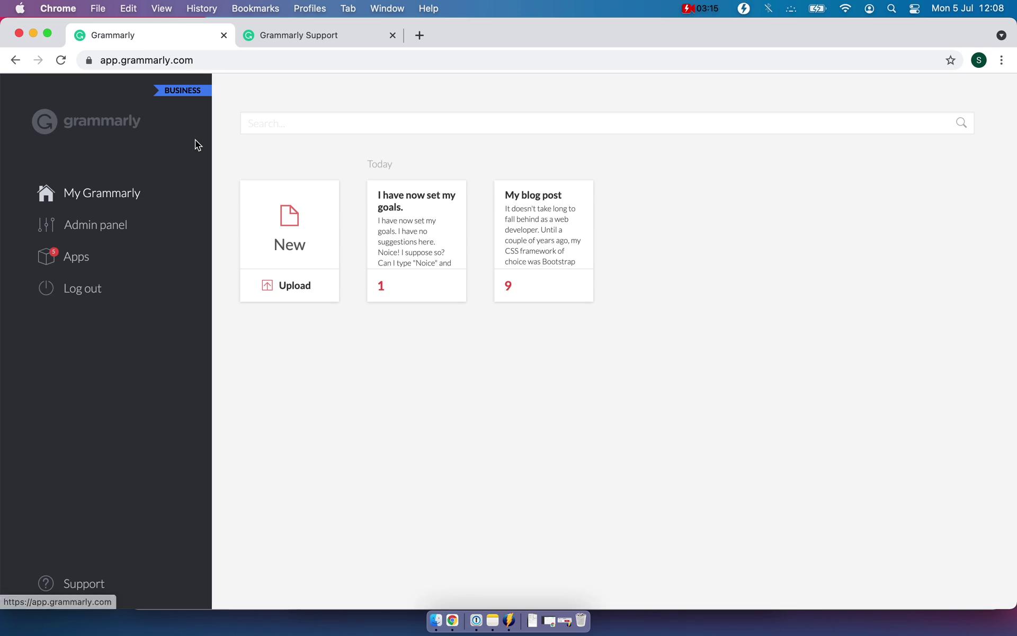Click the BUSINESS plan badge

182,90
